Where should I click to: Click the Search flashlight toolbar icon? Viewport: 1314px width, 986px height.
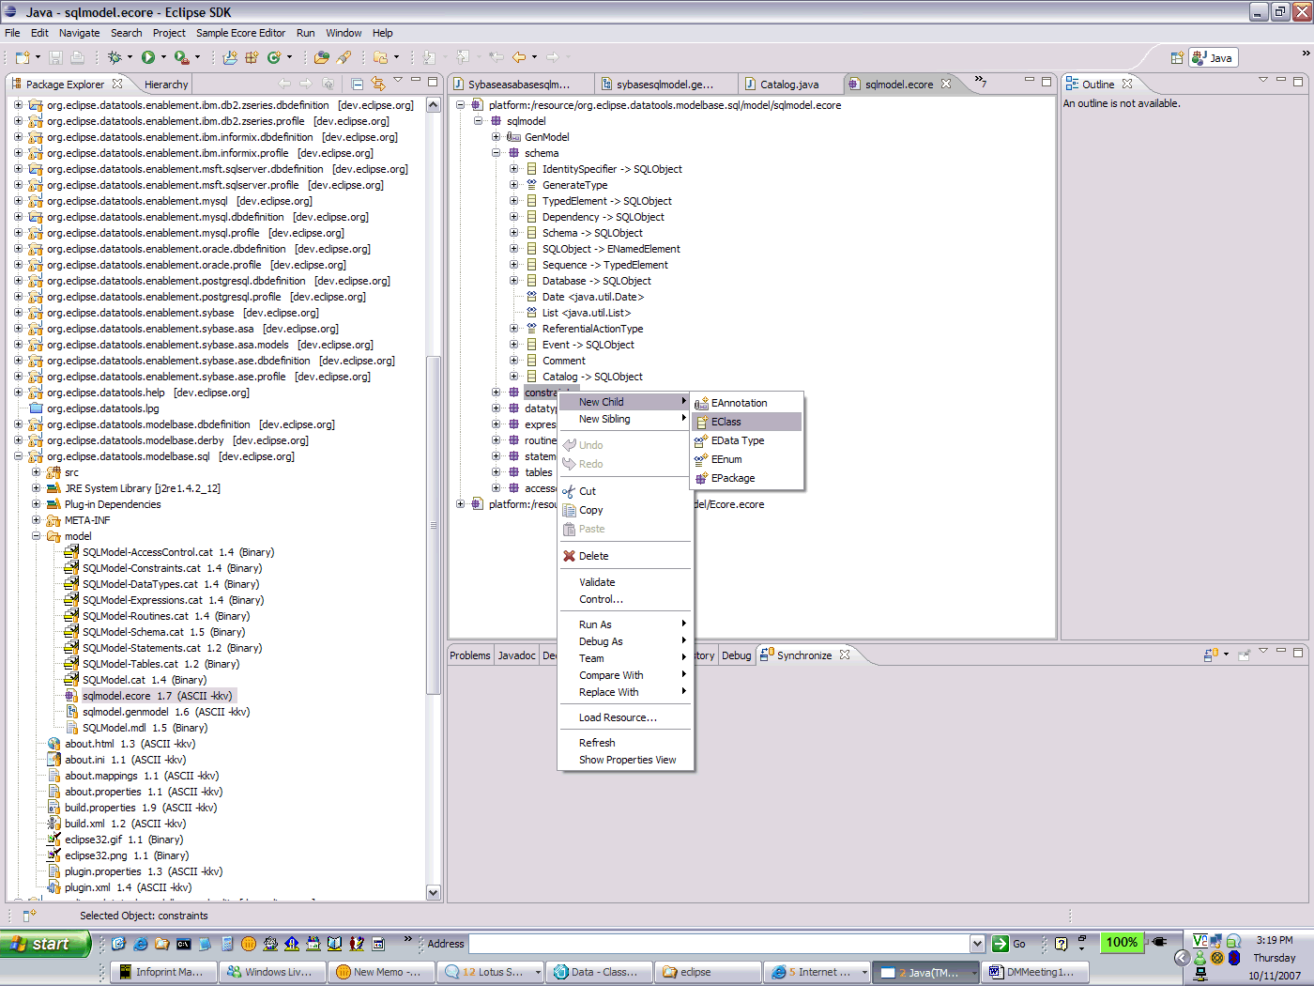coord(344,57)
